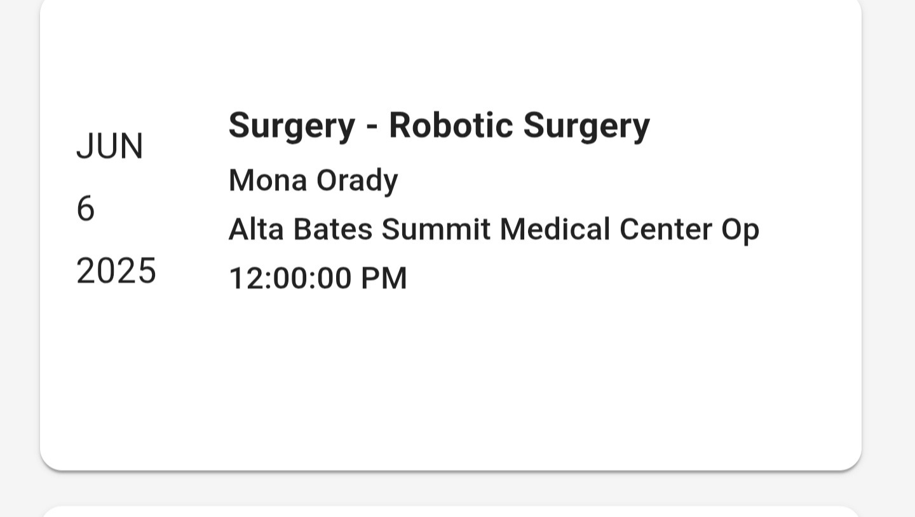Click the words Alta Bates in the location
The height and width of the screenshot is (517, 915).
(300, 230)
